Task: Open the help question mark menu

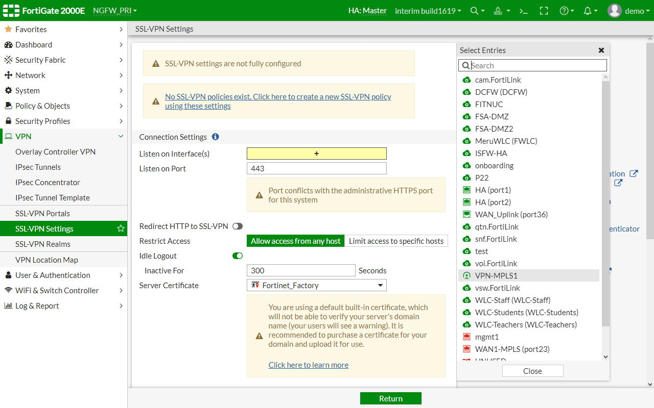Action: click(567, 11)
